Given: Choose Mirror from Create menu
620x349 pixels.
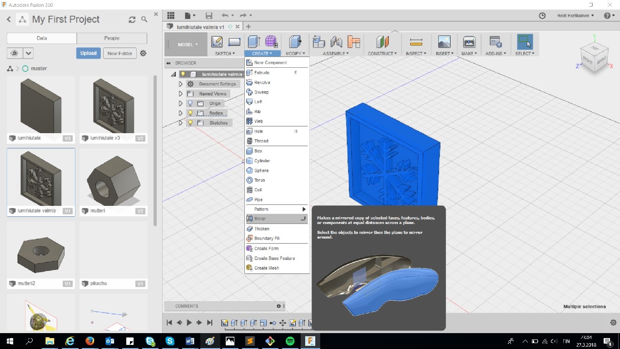Looking at the screenshot, I should tap(277, 219).
